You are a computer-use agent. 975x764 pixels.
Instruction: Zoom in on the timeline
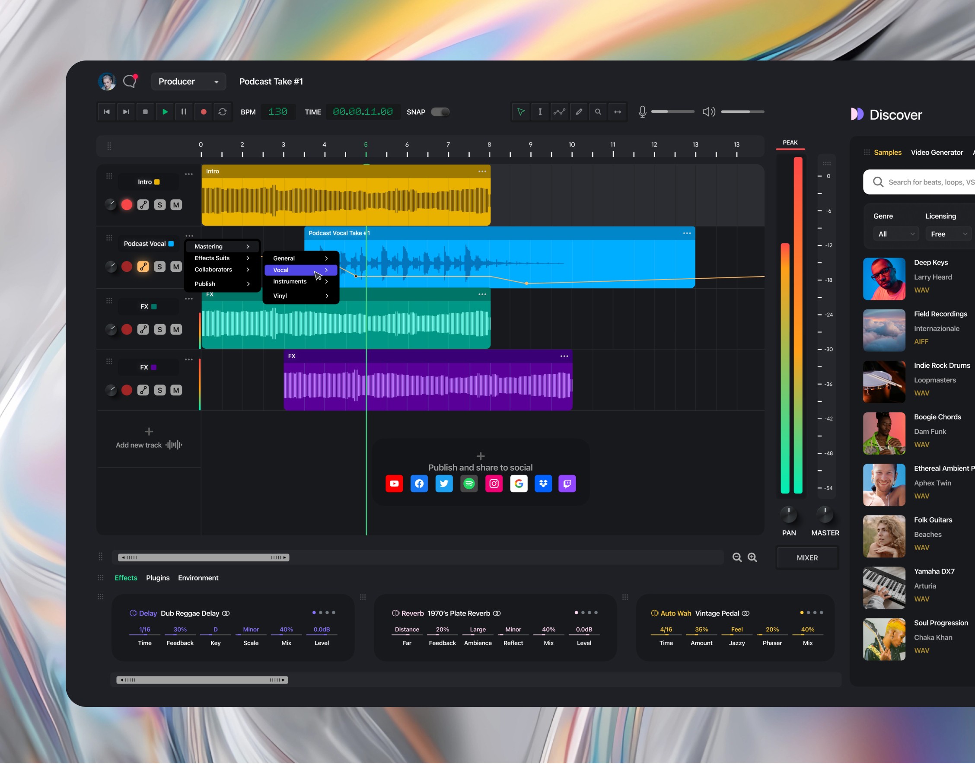click(x=752, y=557)
